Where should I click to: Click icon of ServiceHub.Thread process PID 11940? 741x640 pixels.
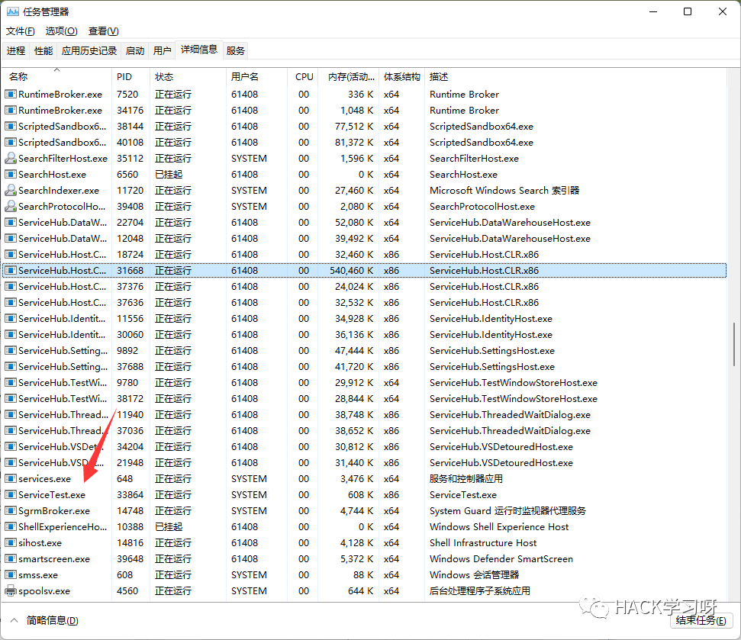(11, 415)
